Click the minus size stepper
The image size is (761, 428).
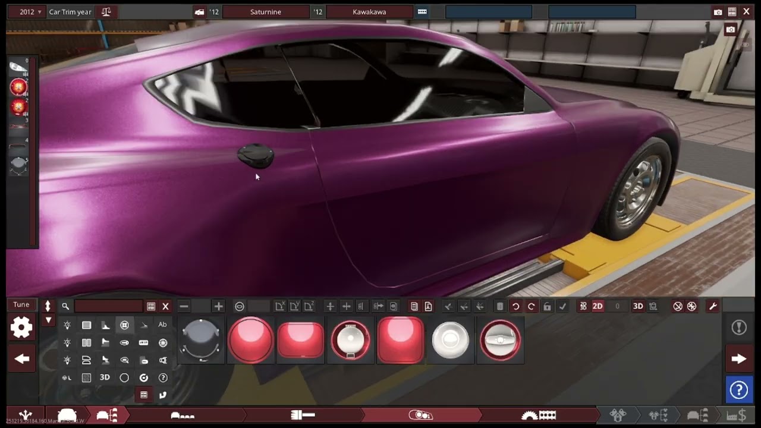pyautogui.click(x=184, y=306)
